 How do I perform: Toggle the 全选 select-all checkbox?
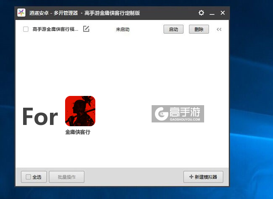pos(28,177)
